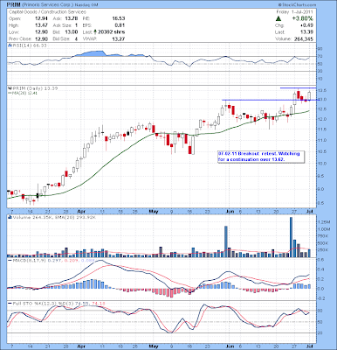Click the Full STO legend line marker

click(10, 304)
